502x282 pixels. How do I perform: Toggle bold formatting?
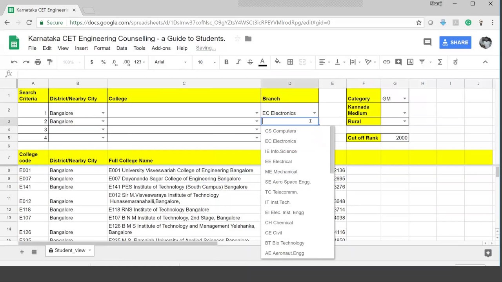tap(226, 62)
